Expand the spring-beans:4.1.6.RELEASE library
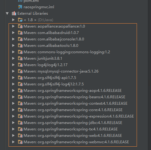 pos(13,97)
